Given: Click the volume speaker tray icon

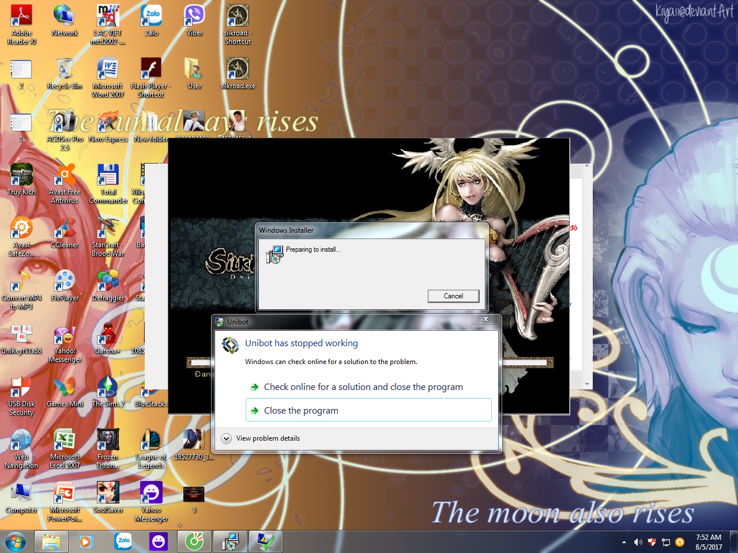Looking at the screenshot, I should tap(638, 543).
